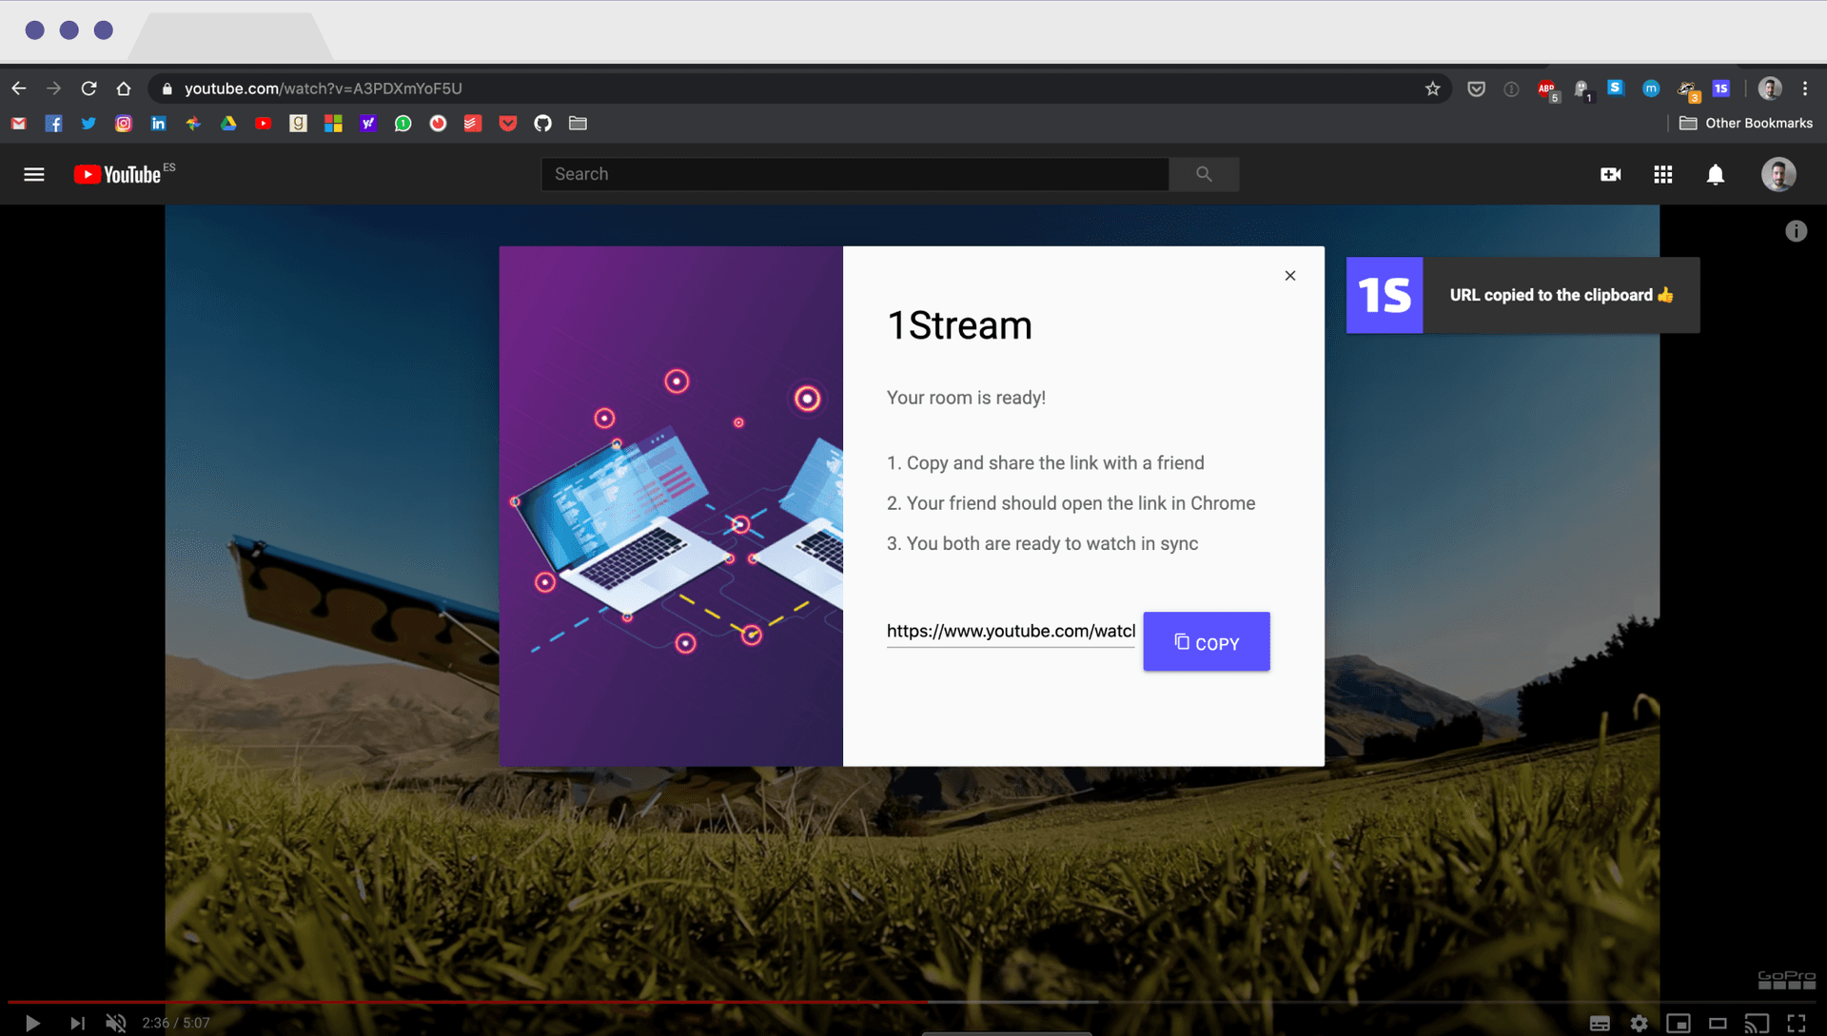Expand the YouTube hamburger guide menu
Viewport: 1827px width, 1036px height.
point(34,174)
